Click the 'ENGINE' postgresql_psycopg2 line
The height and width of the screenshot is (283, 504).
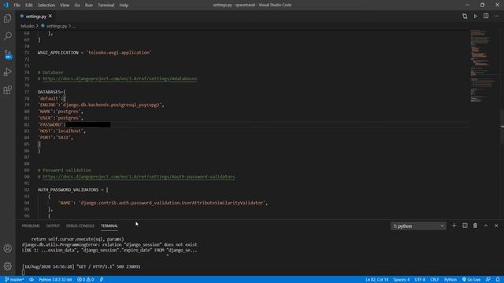[x=101, y=105]
